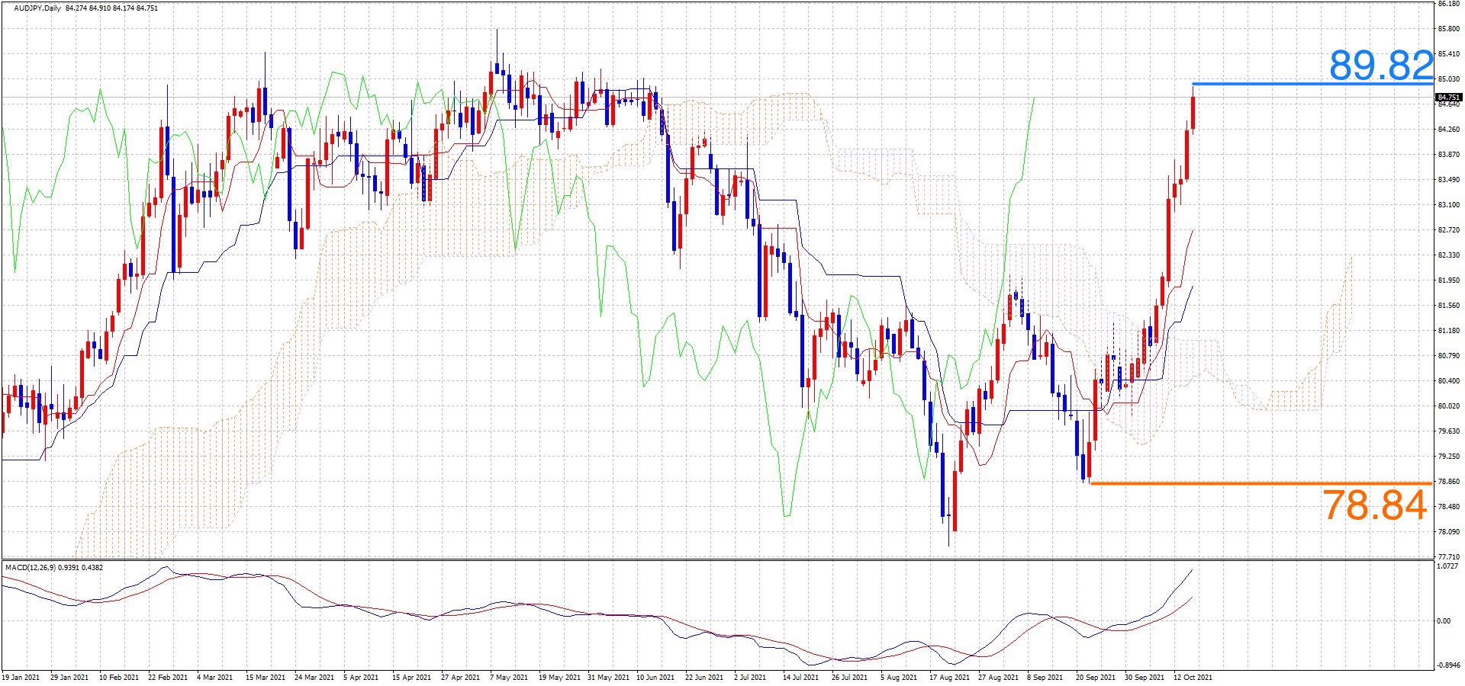Image resolution: width=1465 pixels, height=686 pixels.
Task: Click the MACD -0.8946 scale value
Action: [x=1447, y=665]
